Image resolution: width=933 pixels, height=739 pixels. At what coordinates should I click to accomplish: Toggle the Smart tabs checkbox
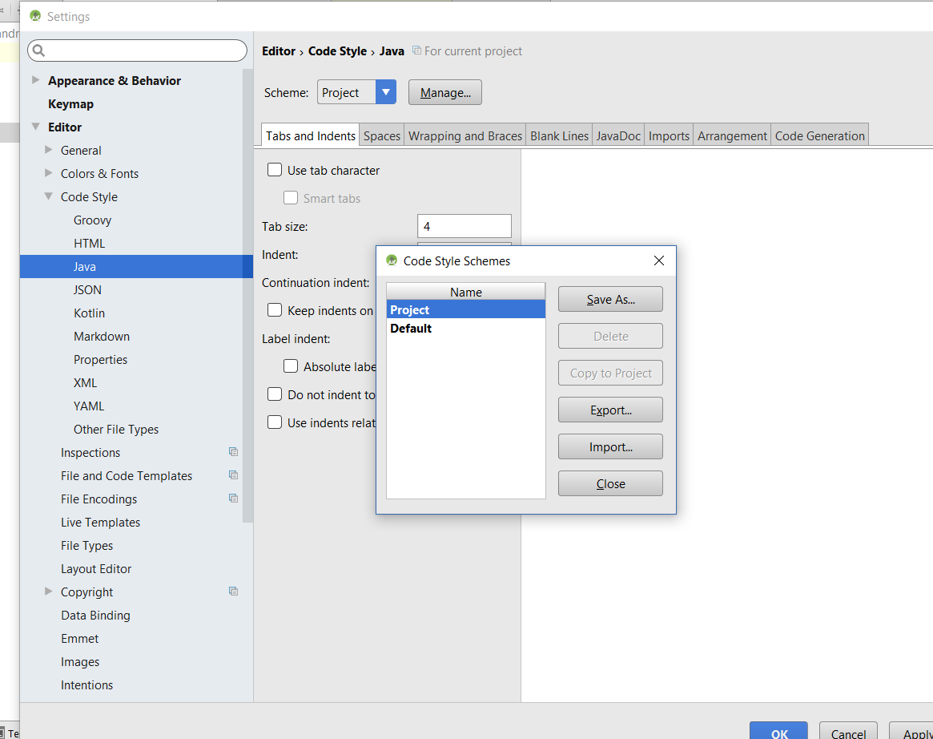[x=291, y=198]
